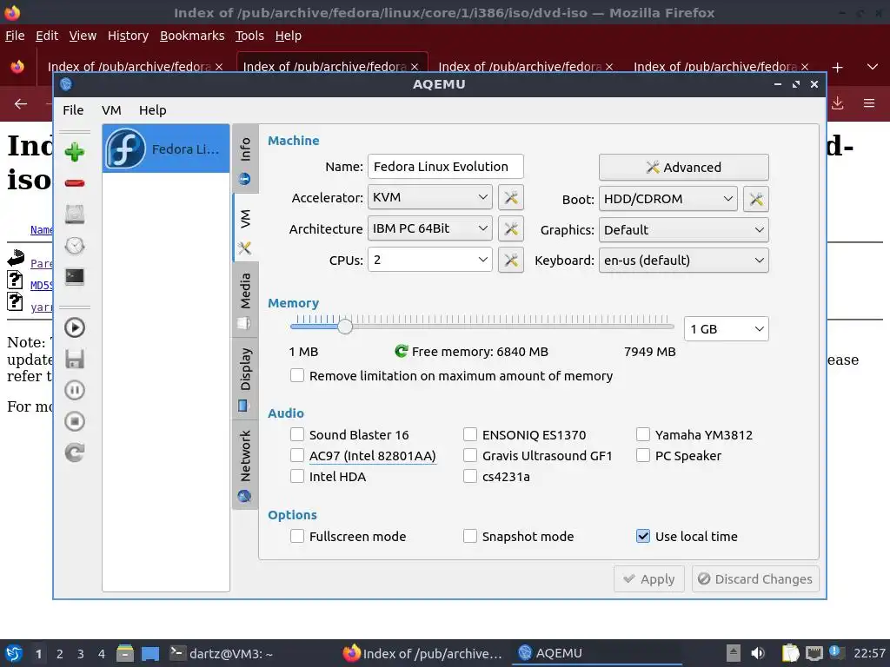Open the hard disk manager icon in sidebar
Viewport: 890px width, 667px height.
[75, 215]
